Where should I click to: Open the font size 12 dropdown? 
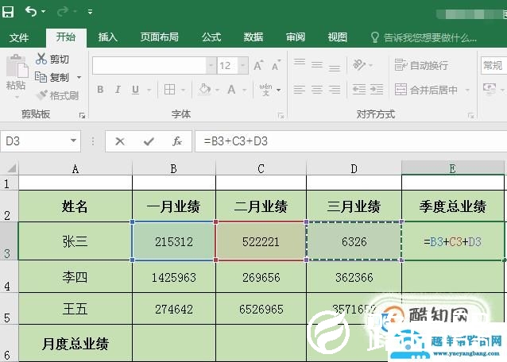tap(242, 66)
